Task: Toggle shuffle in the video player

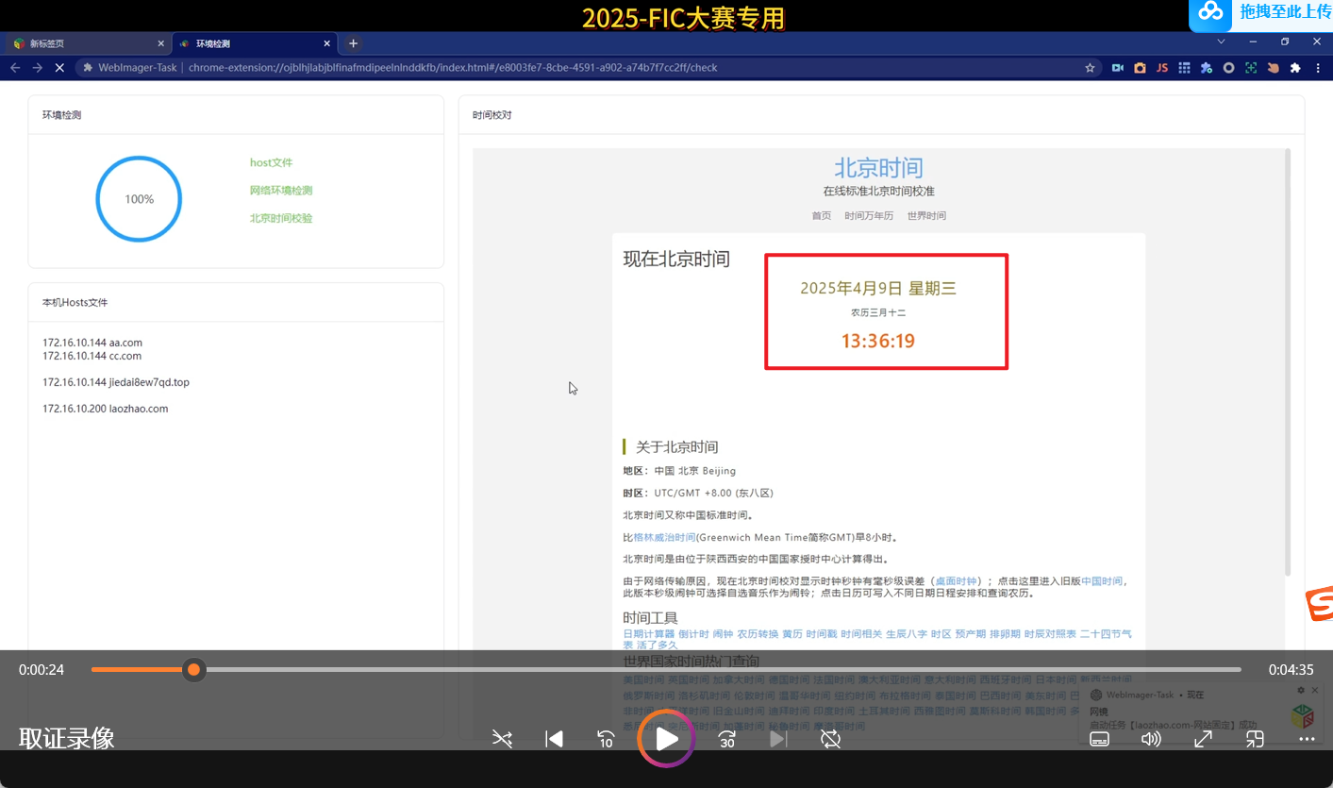Action: tap(502, 739)
